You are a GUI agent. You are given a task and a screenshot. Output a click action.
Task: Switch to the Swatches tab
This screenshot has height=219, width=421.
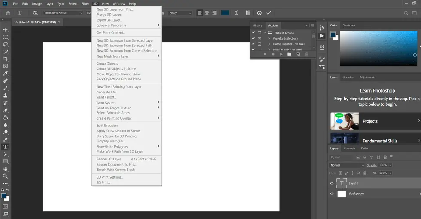[349, 25]
